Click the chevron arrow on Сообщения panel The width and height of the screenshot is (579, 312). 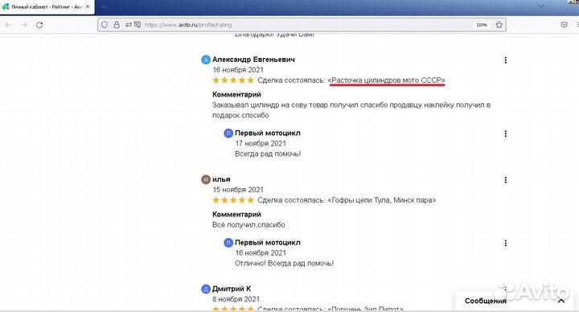coord(561,301)
